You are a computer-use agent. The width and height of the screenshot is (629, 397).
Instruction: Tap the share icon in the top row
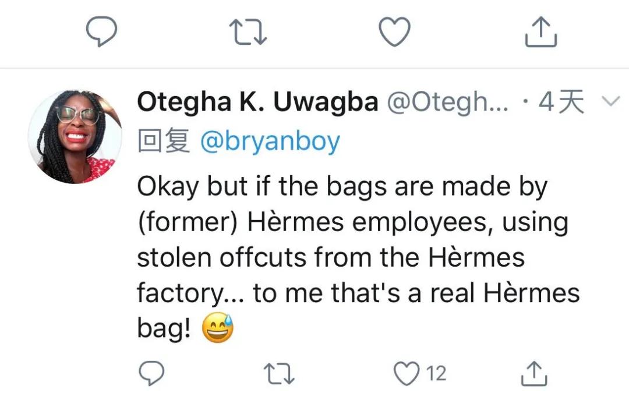click(x=541, y=31)
